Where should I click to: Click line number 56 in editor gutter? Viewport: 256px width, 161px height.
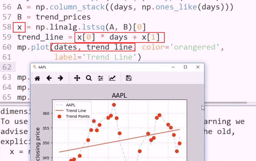point(7,7)
